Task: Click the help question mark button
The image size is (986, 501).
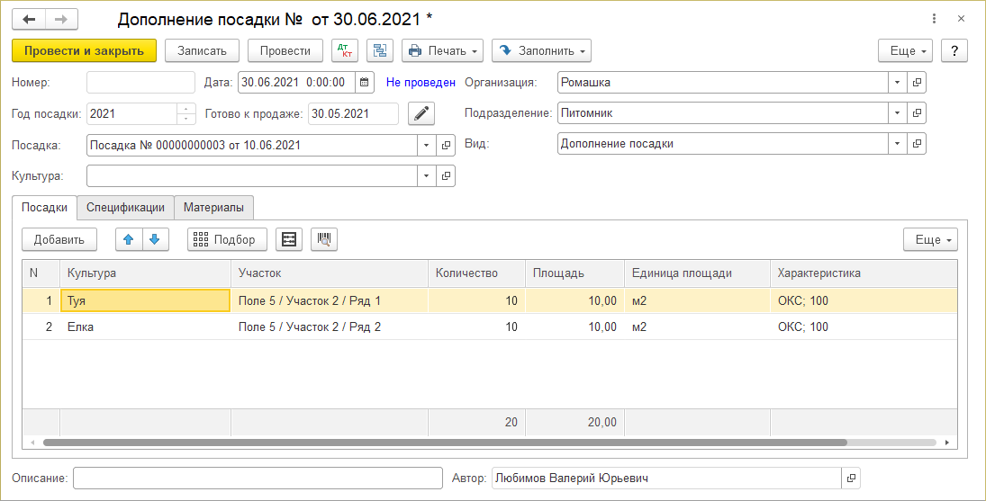Action: click(954, 51)
